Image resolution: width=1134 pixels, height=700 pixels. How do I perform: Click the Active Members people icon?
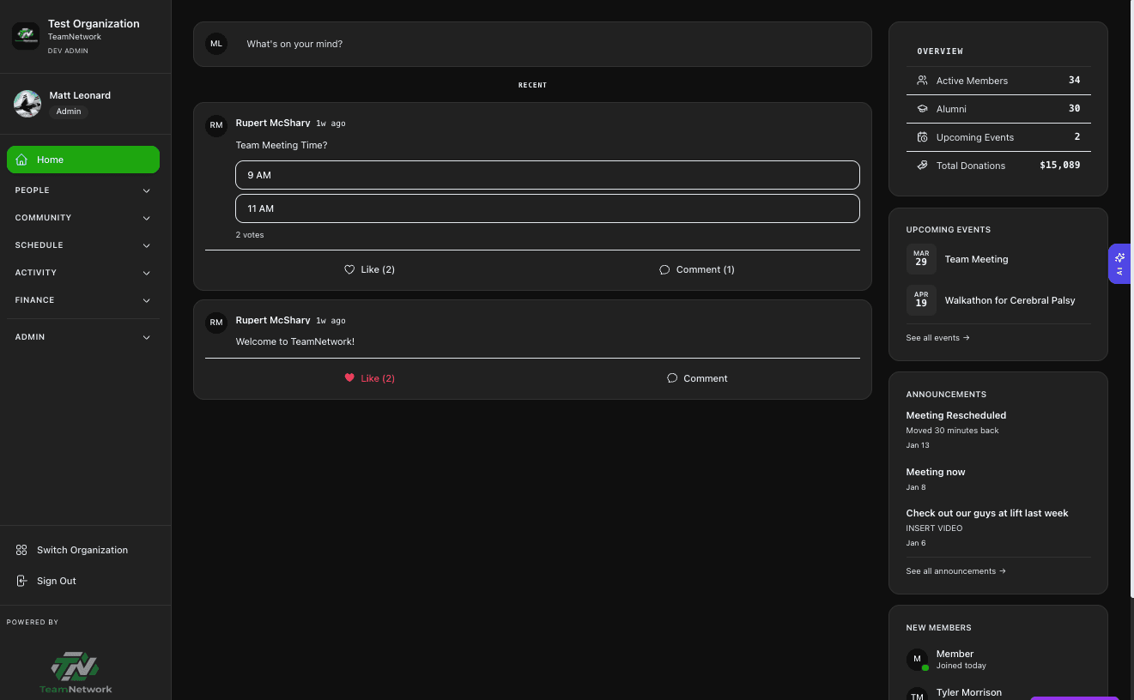click(x=922, y=80)
